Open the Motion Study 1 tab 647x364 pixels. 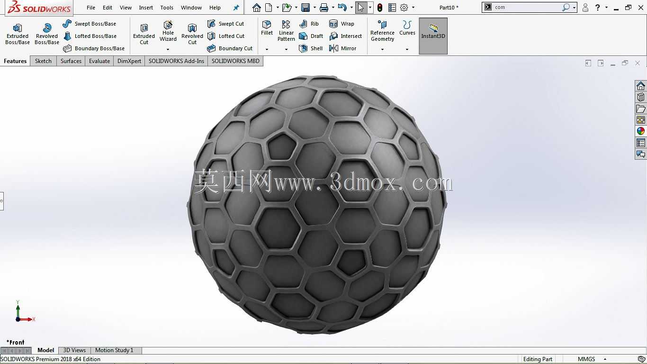[x=114, y=350]
